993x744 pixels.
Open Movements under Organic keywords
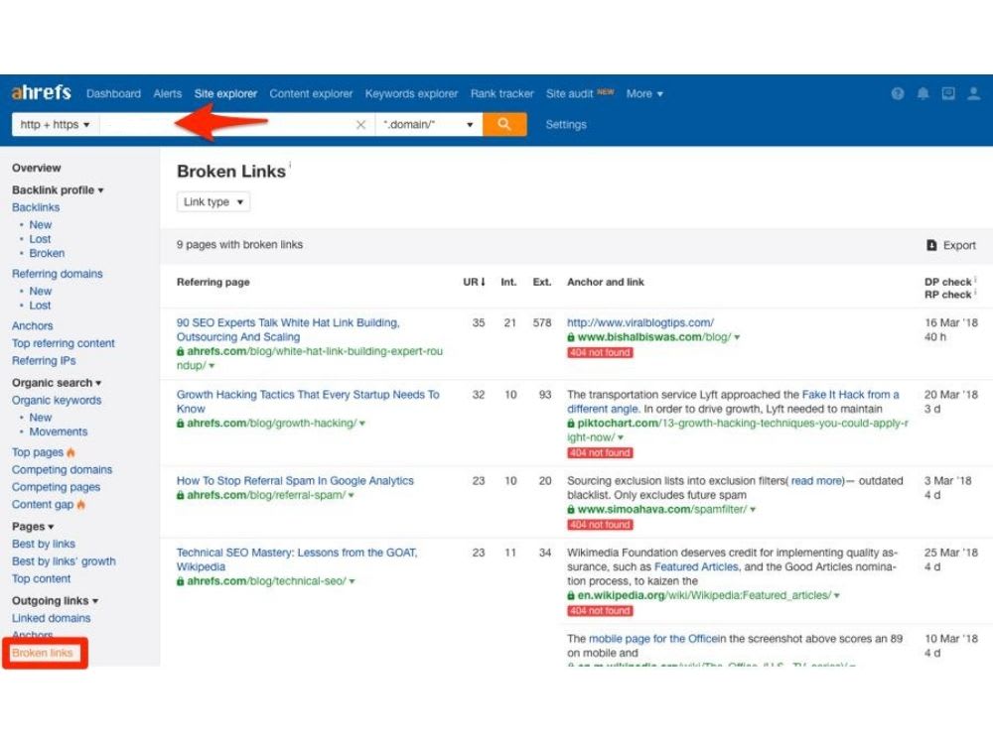pyautogui.click(x=59, y=432)
